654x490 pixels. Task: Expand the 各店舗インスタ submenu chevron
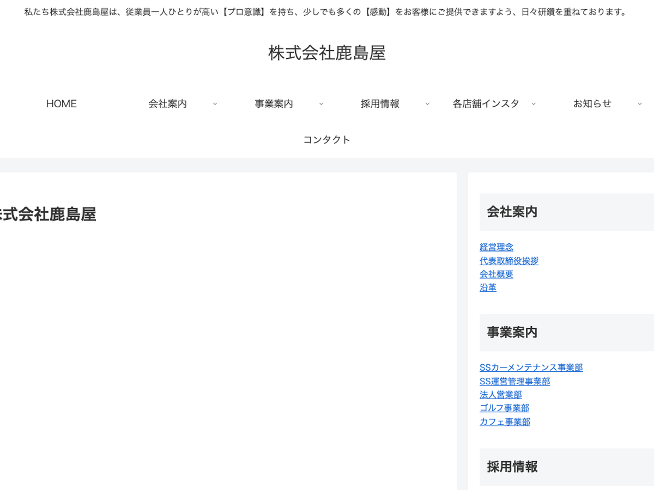[534, 104]
